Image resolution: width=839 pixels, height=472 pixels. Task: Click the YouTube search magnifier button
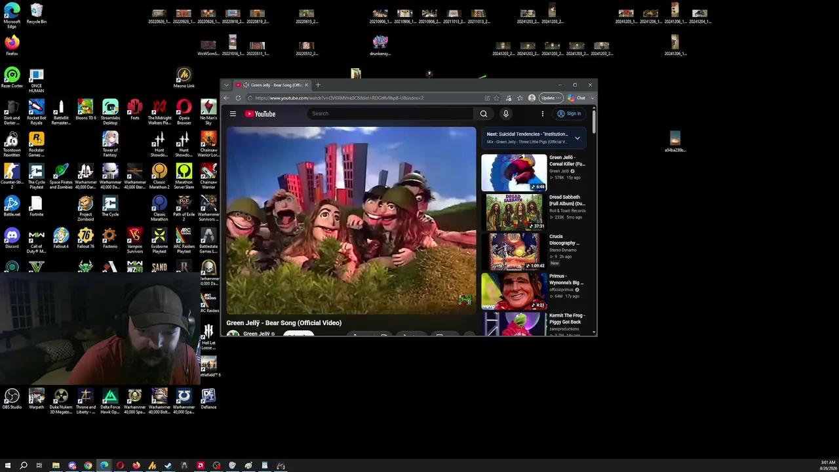(x=484, y=114)
